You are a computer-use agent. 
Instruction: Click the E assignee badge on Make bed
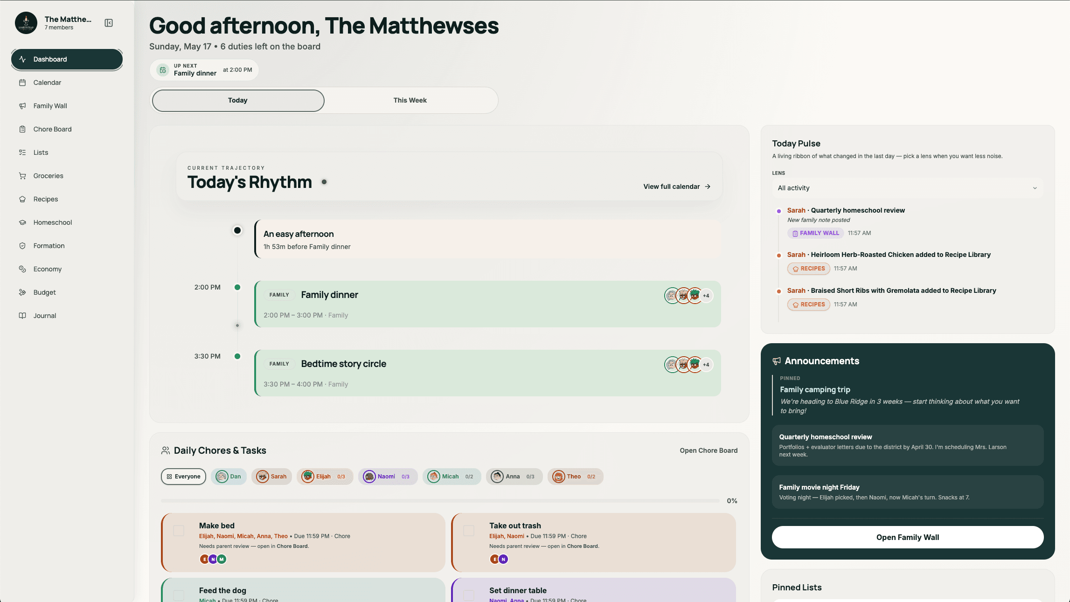[204, 559]
